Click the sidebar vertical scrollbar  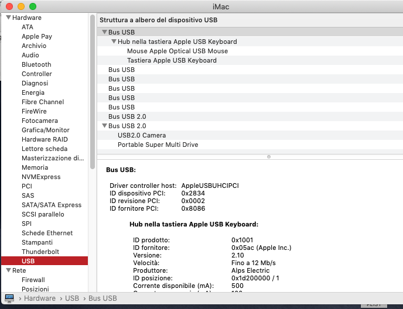[93, 92]
